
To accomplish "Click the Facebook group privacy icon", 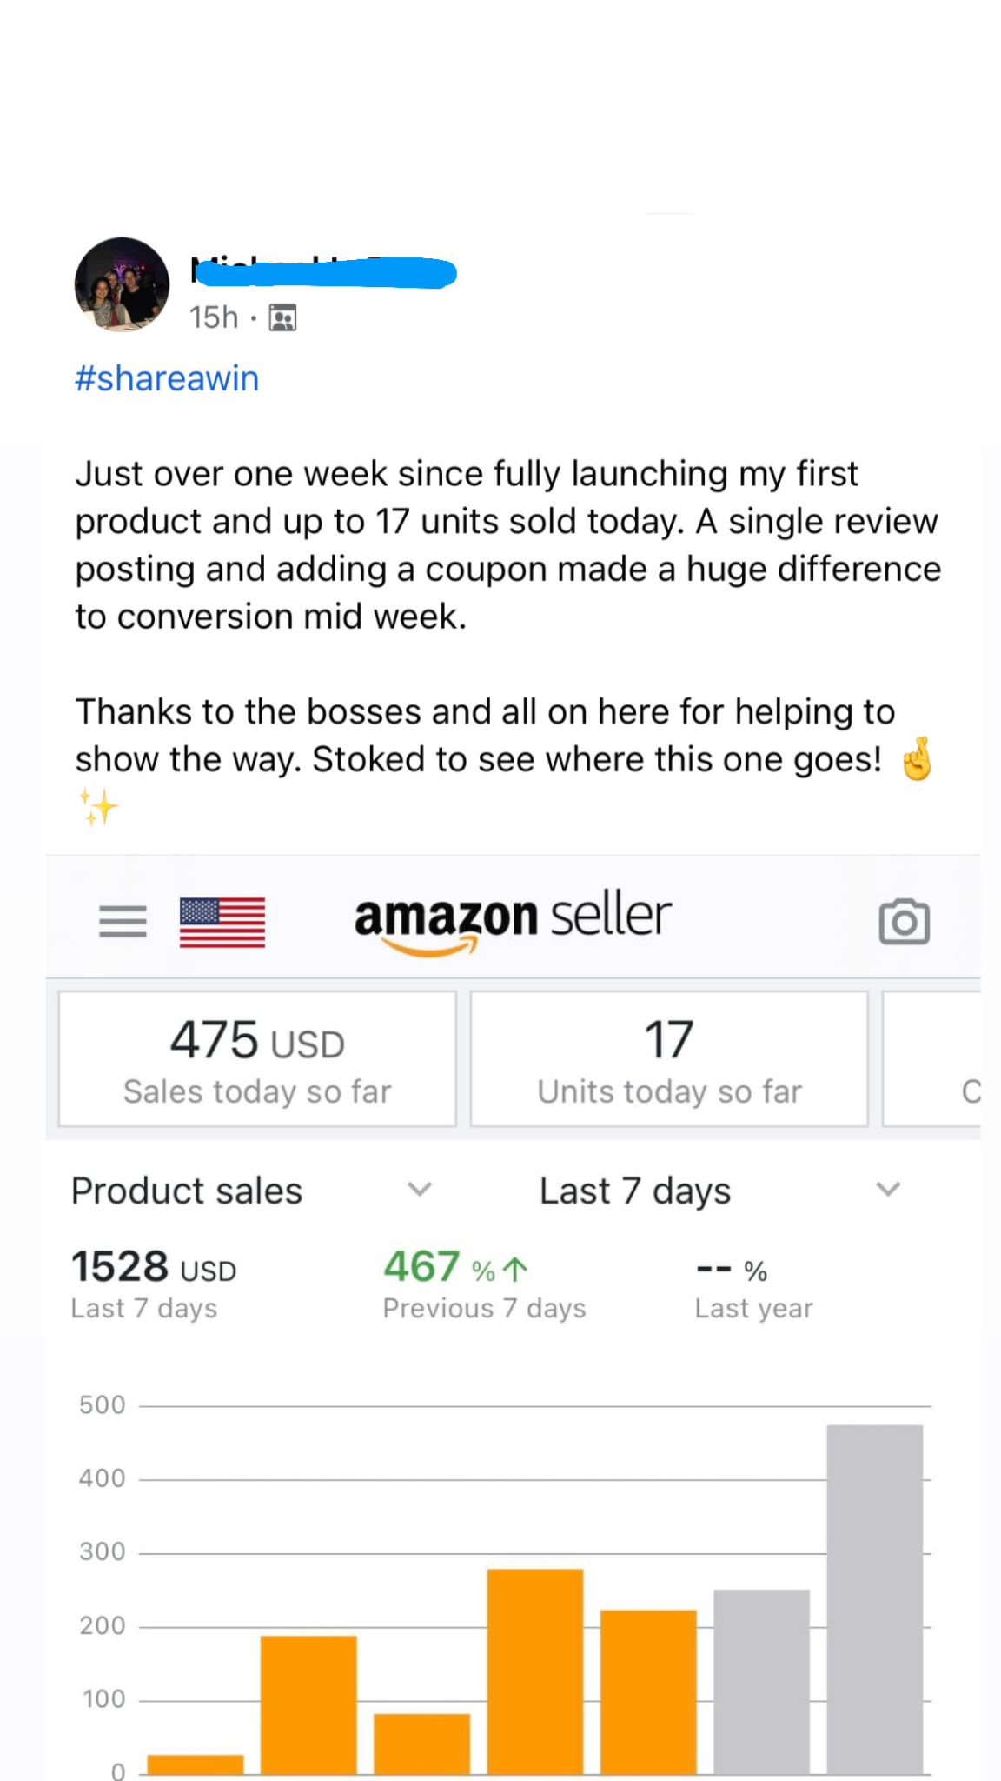I will [x=282, y=317].
